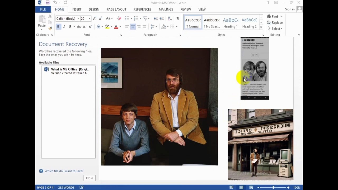Viewport: 338px width, 190px height.
Task: Switch to Web Layout view
Action: [x=251, y=187]
